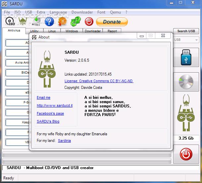This screenshot has width=202, height=183.
Task: Click the blue USB drive button
Action: [x=186, y=57]
